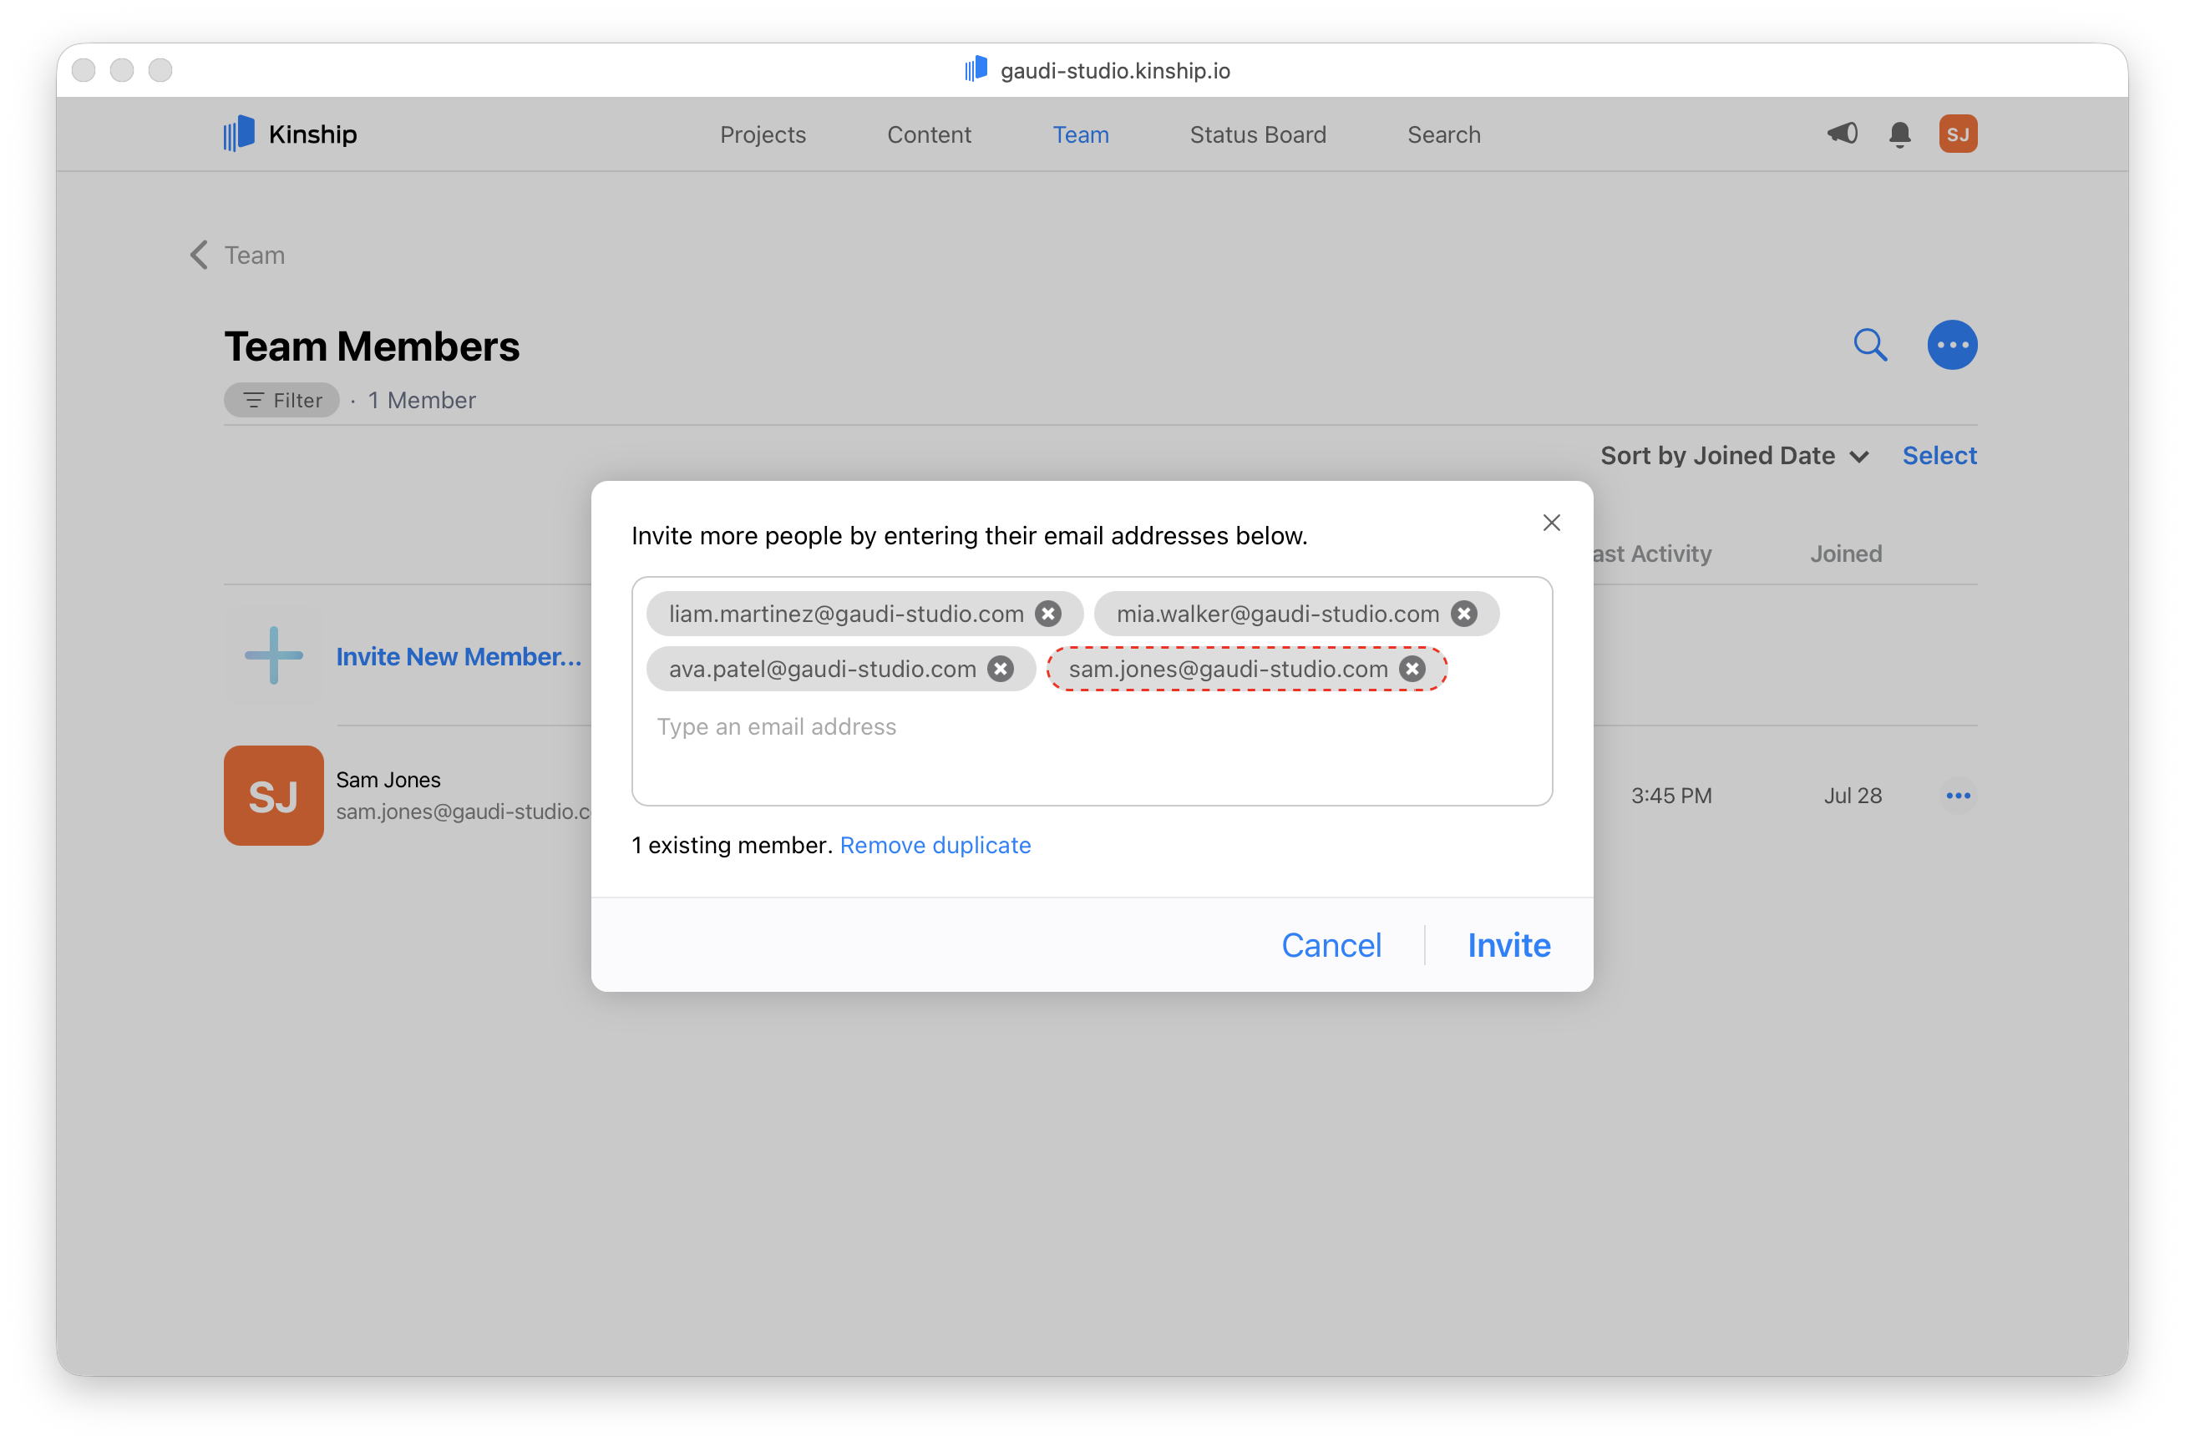Viewport: 2185px width, 1446px height.
Task: Click the plus icon beside Invite New Member
Action: click(272, 655)
